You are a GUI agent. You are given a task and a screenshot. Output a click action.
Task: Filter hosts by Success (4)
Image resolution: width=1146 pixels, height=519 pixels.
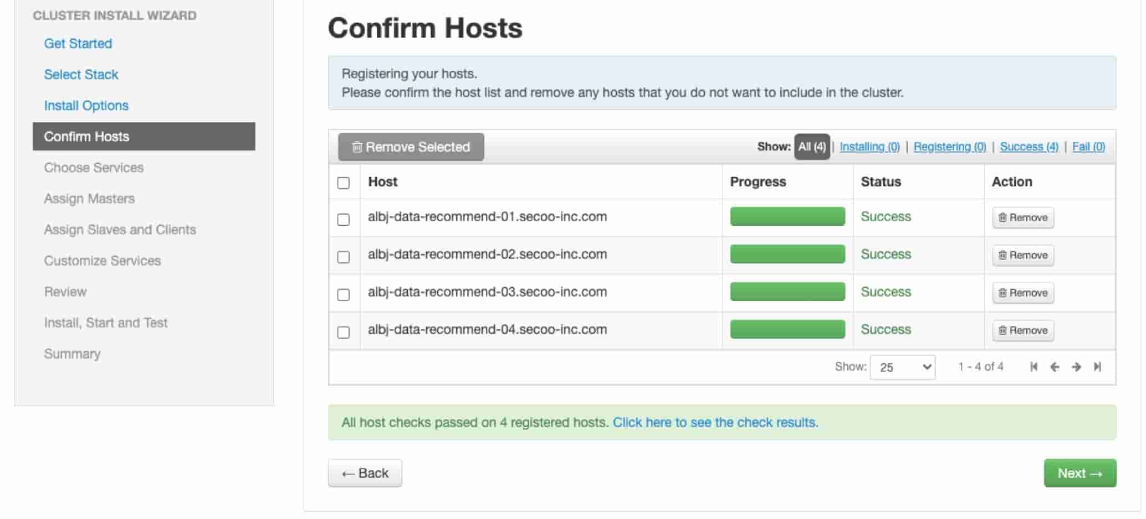pos(1029,147)
